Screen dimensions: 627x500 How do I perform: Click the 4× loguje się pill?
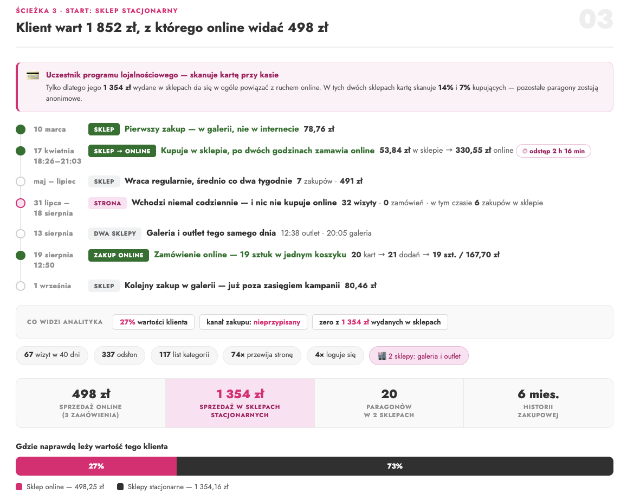335,355
